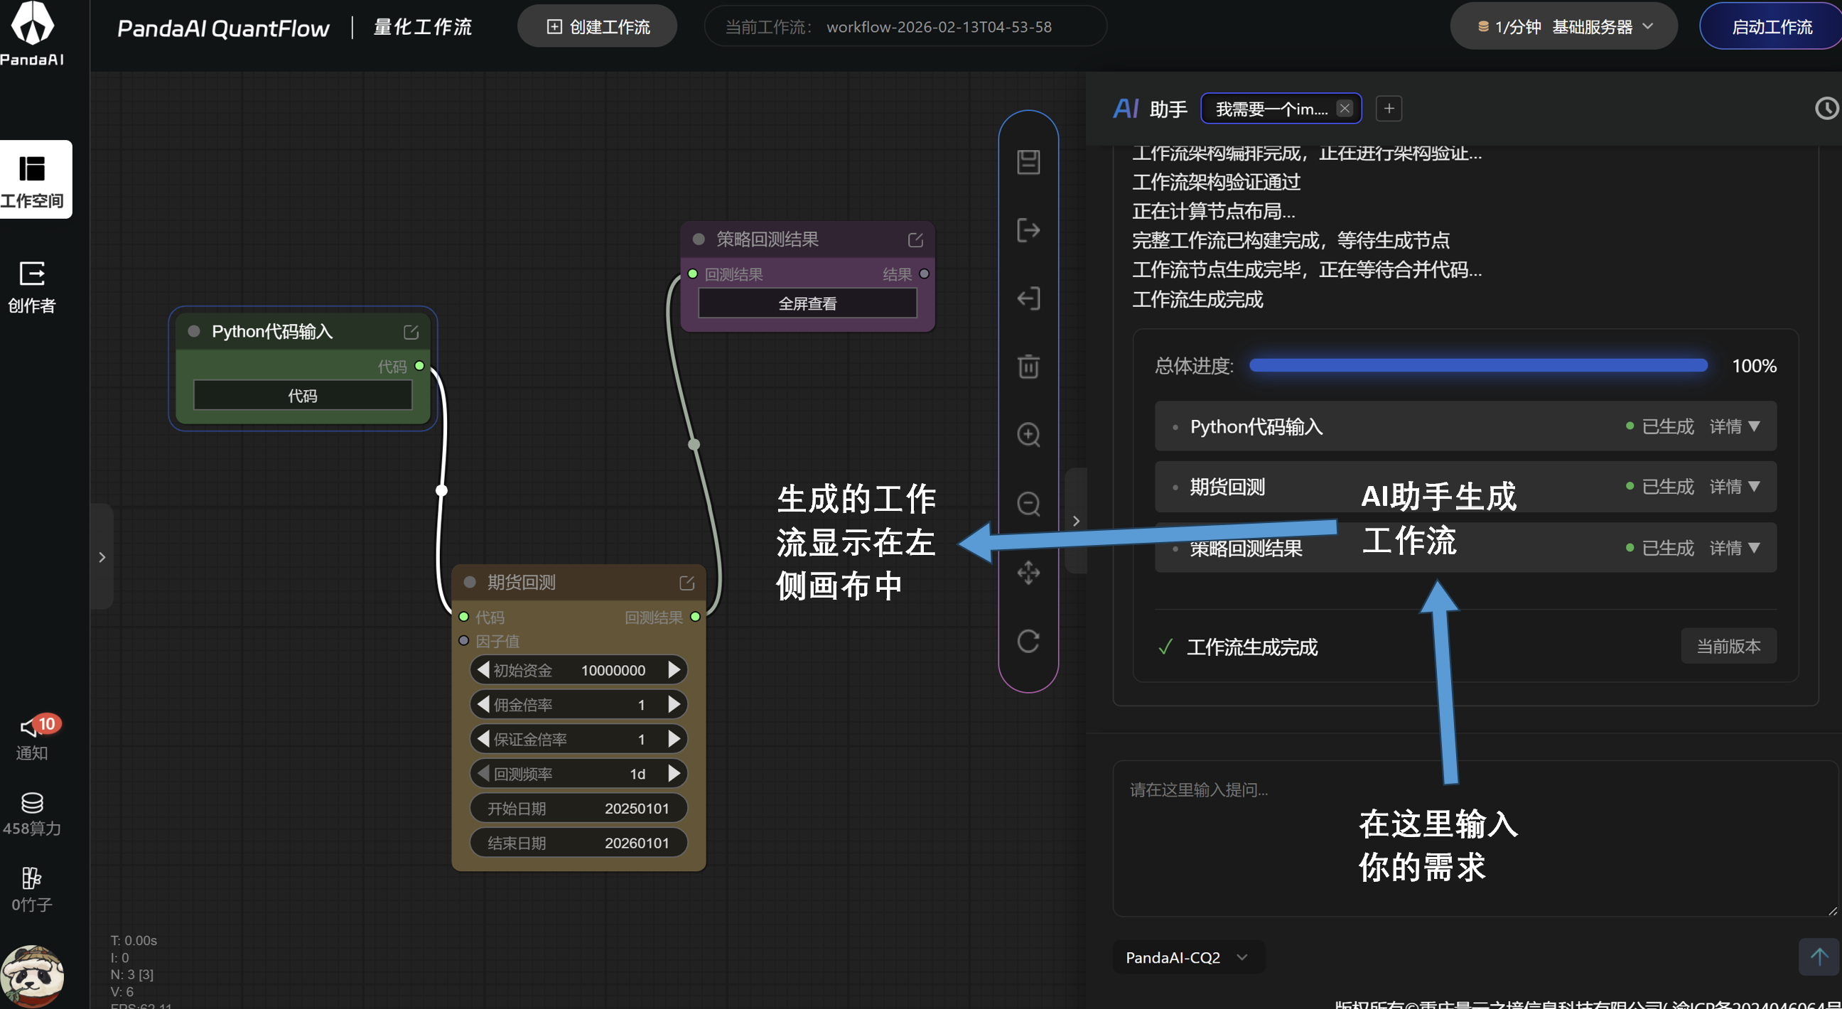Decrease 保证金倍率 with left arrow
1842x1009 pixels.
pos(483,738)
